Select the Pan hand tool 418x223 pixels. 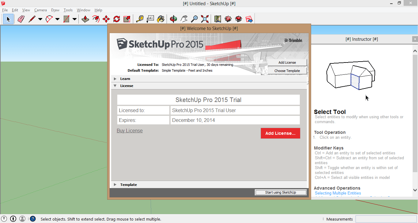pos(184,19)
